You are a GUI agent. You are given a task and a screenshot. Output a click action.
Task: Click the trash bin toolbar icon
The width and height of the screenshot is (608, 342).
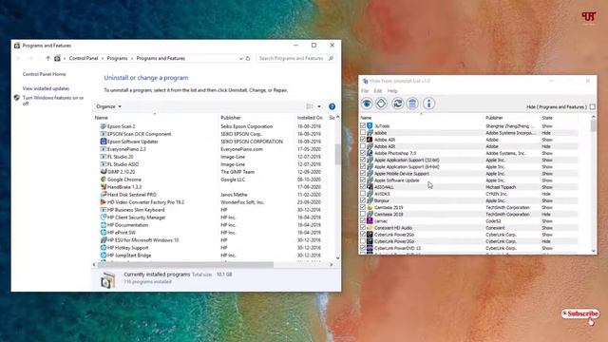tap(412, 104)
